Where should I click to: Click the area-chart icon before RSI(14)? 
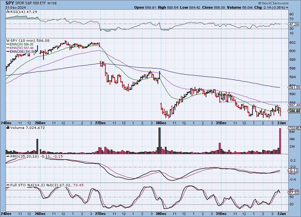8,12
